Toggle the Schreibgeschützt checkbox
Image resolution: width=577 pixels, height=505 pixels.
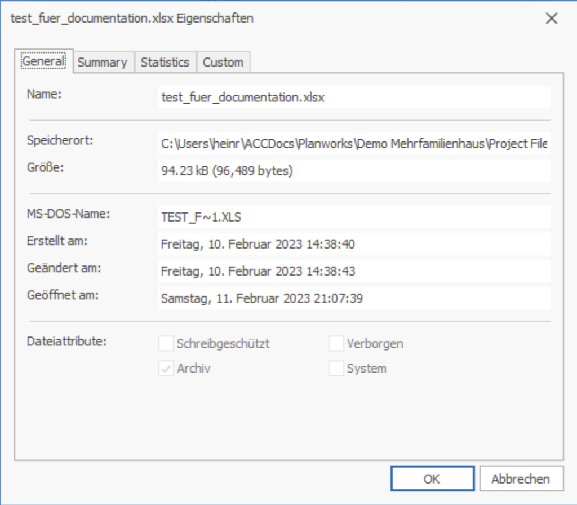(166, 343)
